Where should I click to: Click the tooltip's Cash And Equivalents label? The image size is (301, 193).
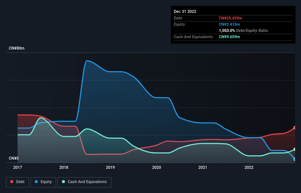(x=193, y=37)
